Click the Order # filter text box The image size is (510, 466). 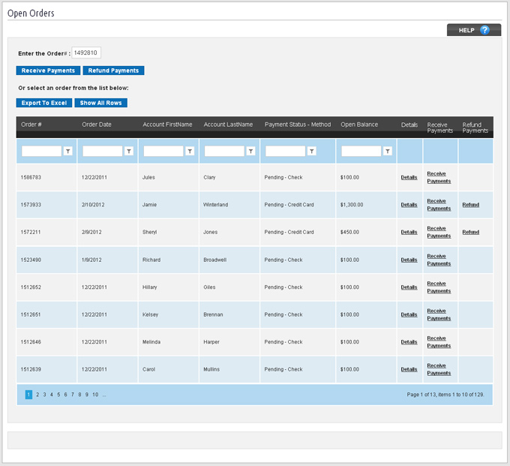click(x=42, y=151)
